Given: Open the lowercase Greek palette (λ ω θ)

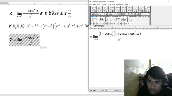Looking at the screenshot, I should point(141,8).
